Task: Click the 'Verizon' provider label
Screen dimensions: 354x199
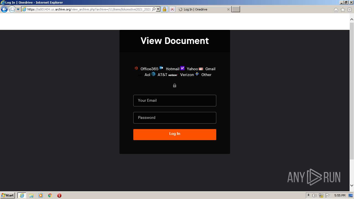Action: 187,75
